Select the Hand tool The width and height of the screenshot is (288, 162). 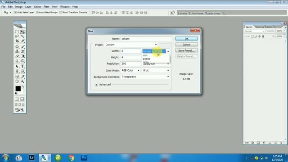[x=17, y=81]
